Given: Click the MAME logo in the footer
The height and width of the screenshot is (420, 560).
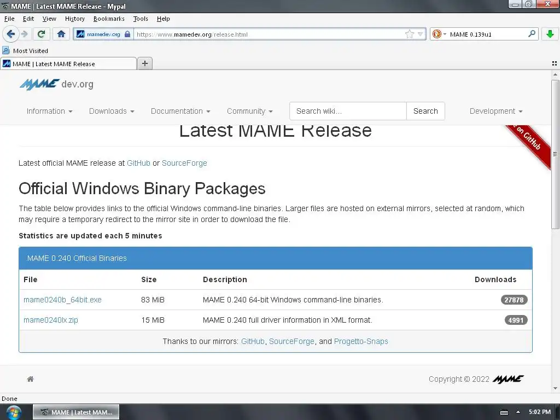Looking at the screenshot, I should tap(508, 379).
